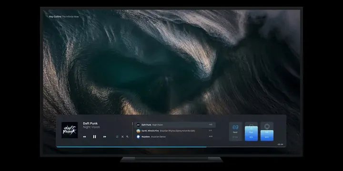Viewport: 343px width, 171px height.
Task: Skip ahead with the fast-forward button
Action: pos(104,137)
